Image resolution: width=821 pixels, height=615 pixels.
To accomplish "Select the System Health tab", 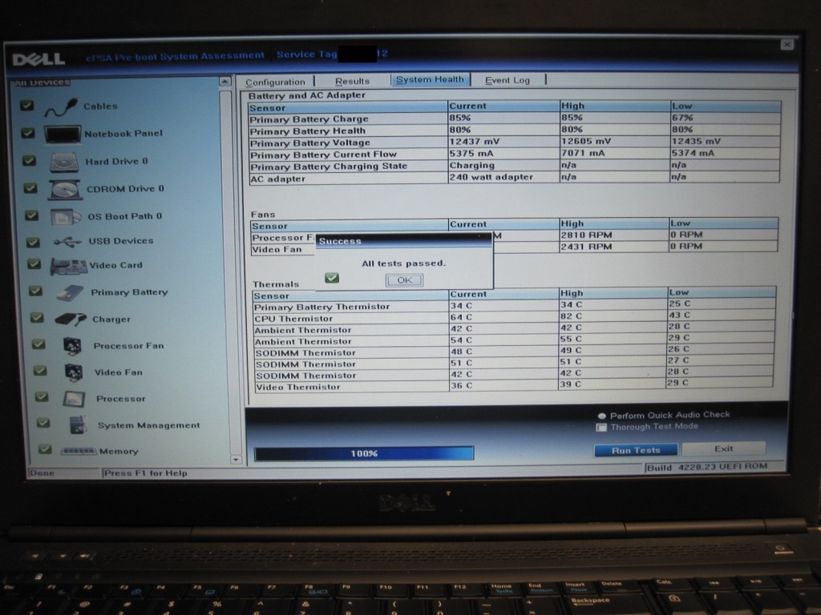I will pyautogui.click(x=430, y=79).
